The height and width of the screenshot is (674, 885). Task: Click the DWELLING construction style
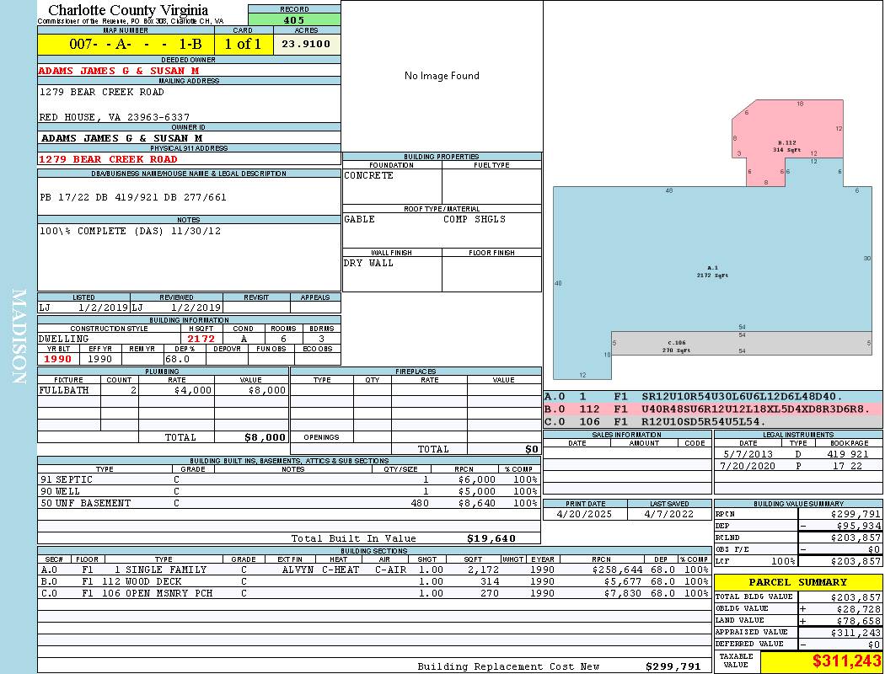pos(64,339)
